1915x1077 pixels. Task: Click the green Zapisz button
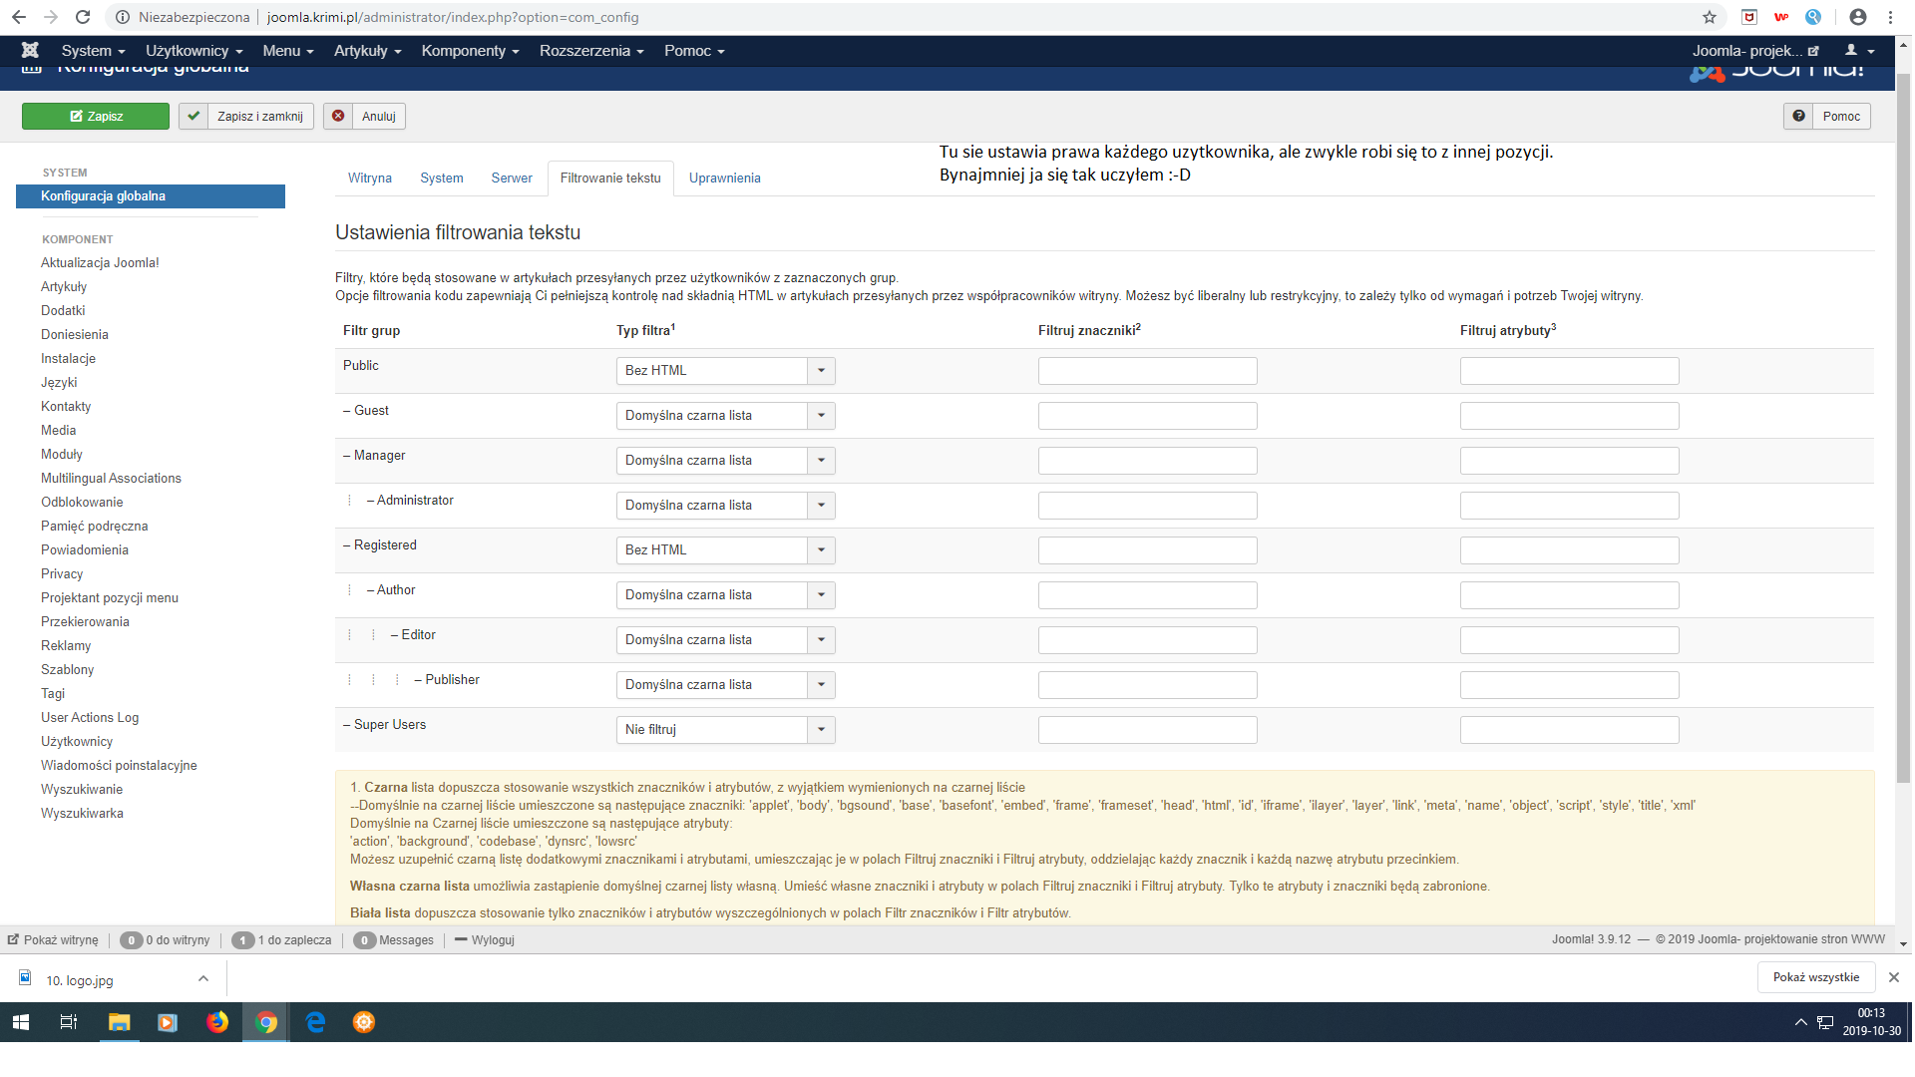coord(96,116)
